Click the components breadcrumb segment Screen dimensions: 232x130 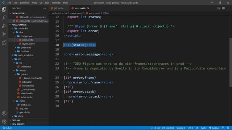pos(76,13)
